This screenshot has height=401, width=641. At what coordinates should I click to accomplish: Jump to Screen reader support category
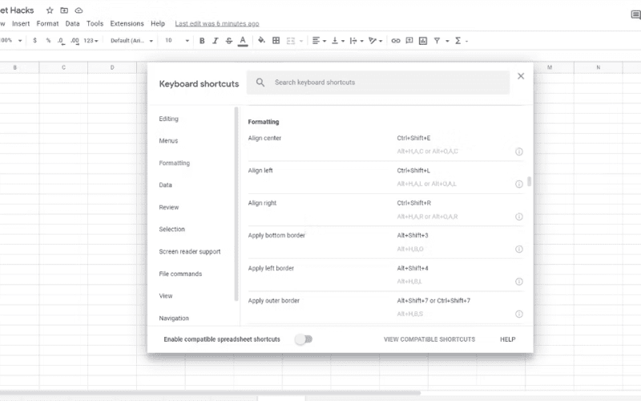coord(190,252)
